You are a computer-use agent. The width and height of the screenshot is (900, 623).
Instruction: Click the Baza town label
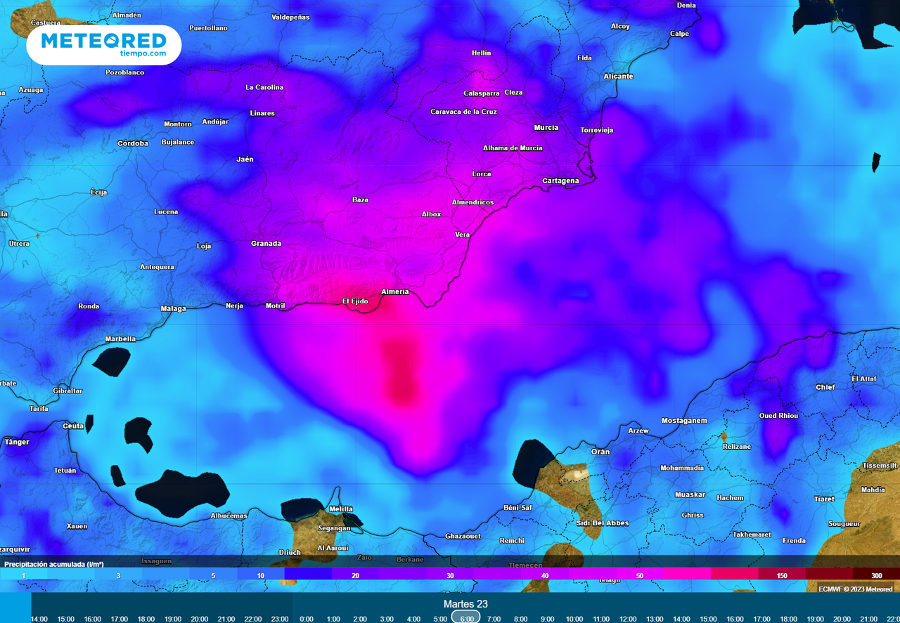point(360,200)
